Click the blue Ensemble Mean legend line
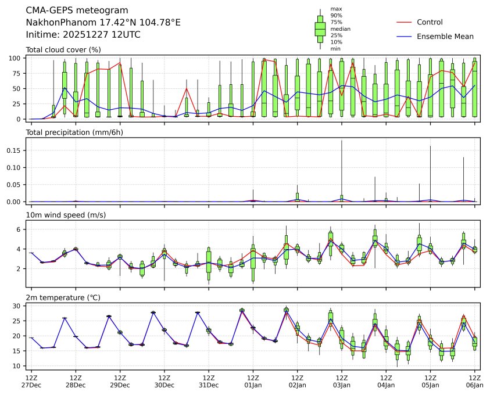490x395 pixels. coord(404,36)
